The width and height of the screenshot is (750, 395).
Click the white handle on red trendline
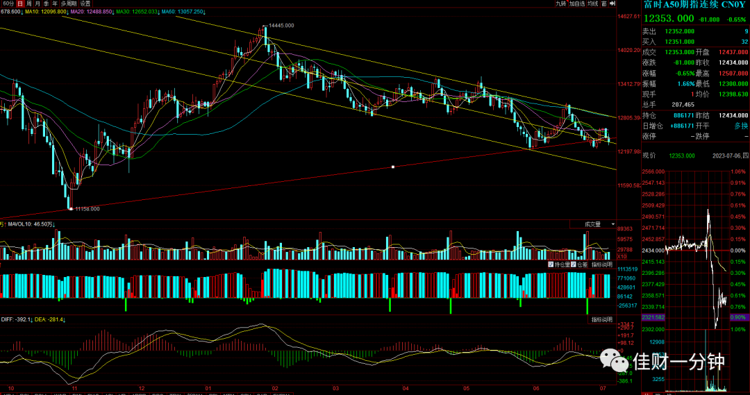pos(392,167)
